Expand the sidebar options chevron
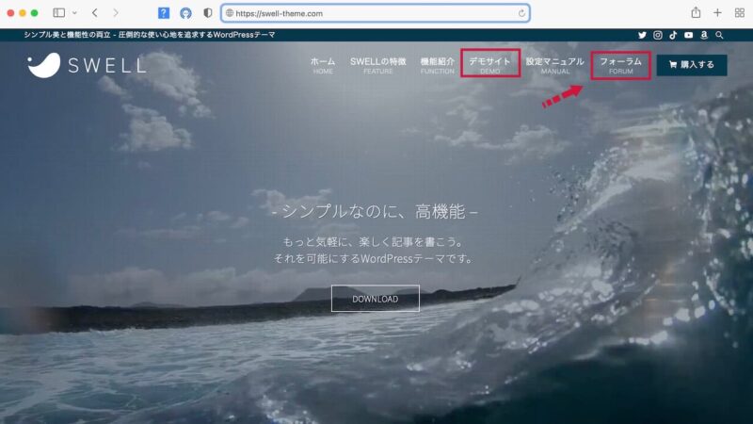Viewport: 753px width, 424px height. click(x=74, y=13)
